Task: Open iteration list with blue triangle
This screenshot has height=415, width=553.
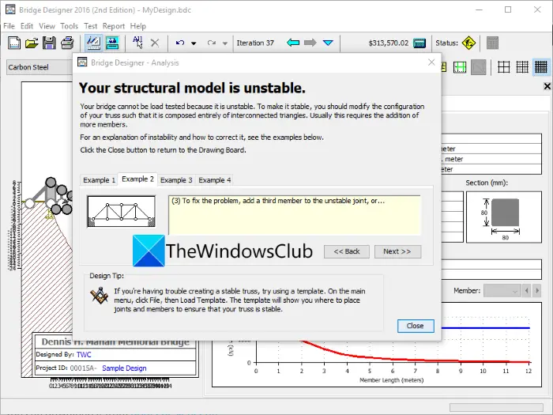Action: click(x=328, y=43)
